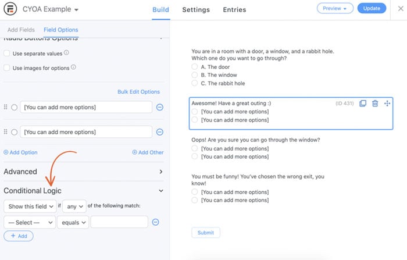
Task: Switch to the Settings tab
Action: click(196, 9)
